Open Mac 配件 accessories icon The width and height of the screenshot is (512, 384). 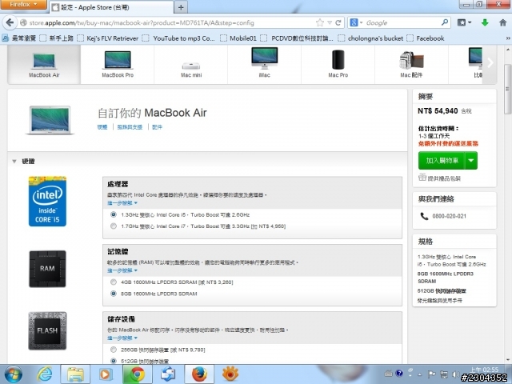411,65
